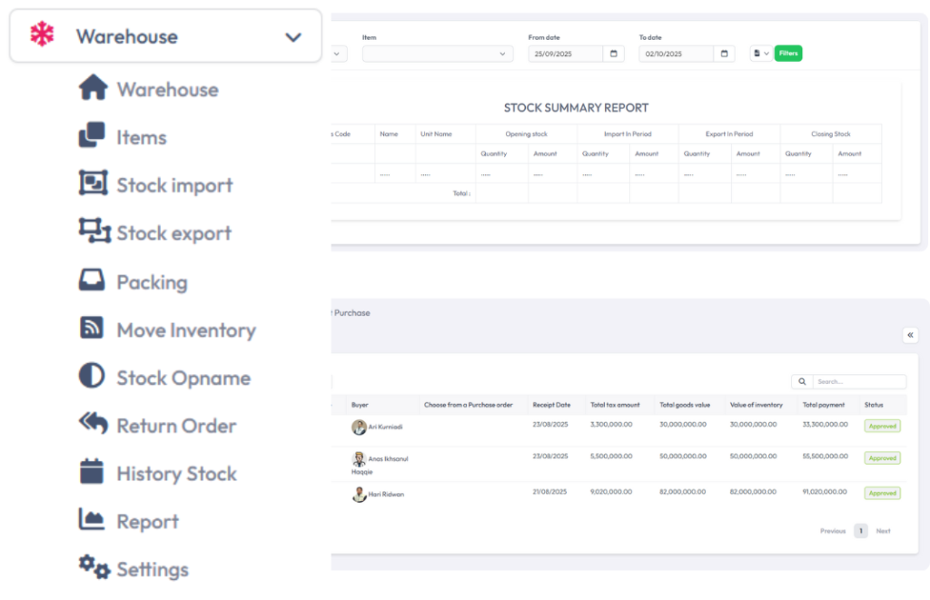Image resolution: width=930 pixels, height=600 pixels.
Task: Expand the export file format dropdown
Action: click(760, 54)
